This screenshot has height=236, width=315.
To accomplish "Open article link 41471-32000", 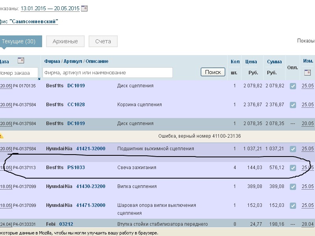I will [91, 205].
